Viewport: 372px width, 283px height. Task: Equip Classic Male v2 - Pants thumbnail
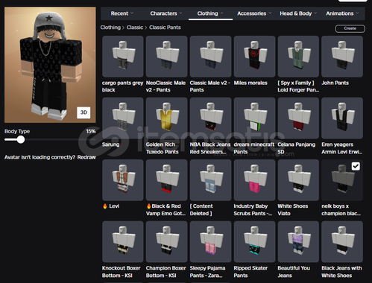pos(210,57)
